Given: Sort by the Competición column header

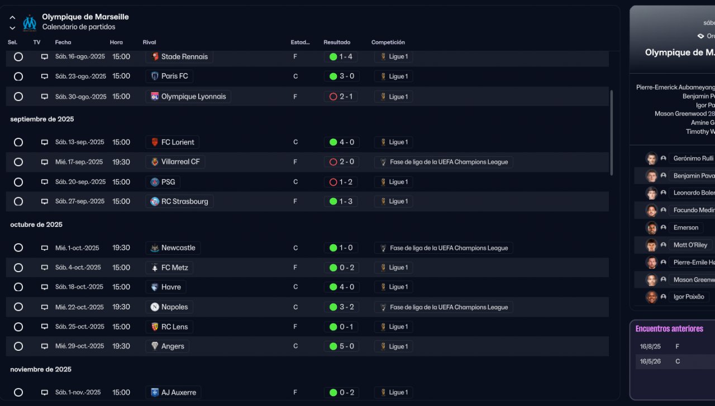Looking at the screenshot, I should click(388, 42).
